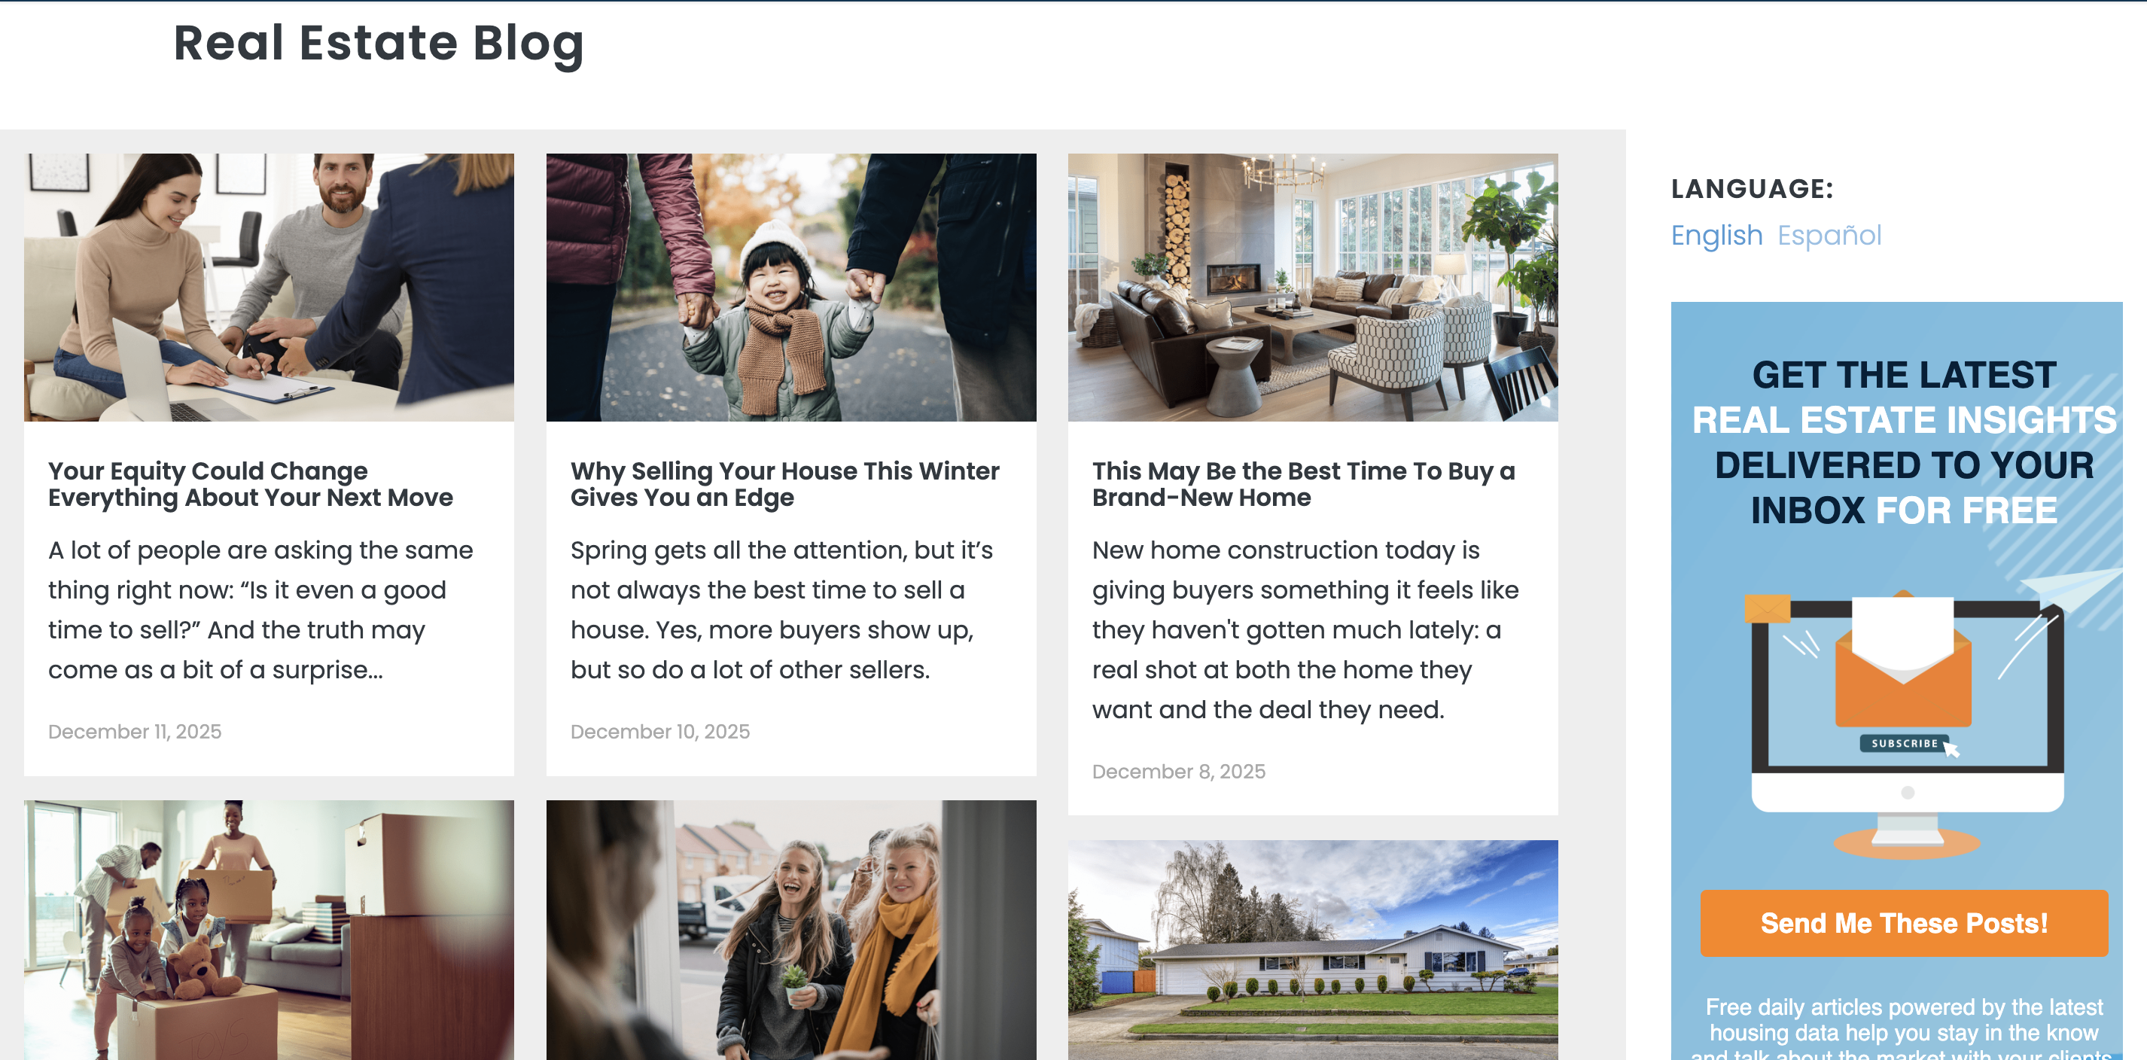Click the 'Get the latest real estate insights' banner
2147x1060 pixels.
tap(1904, 443)
